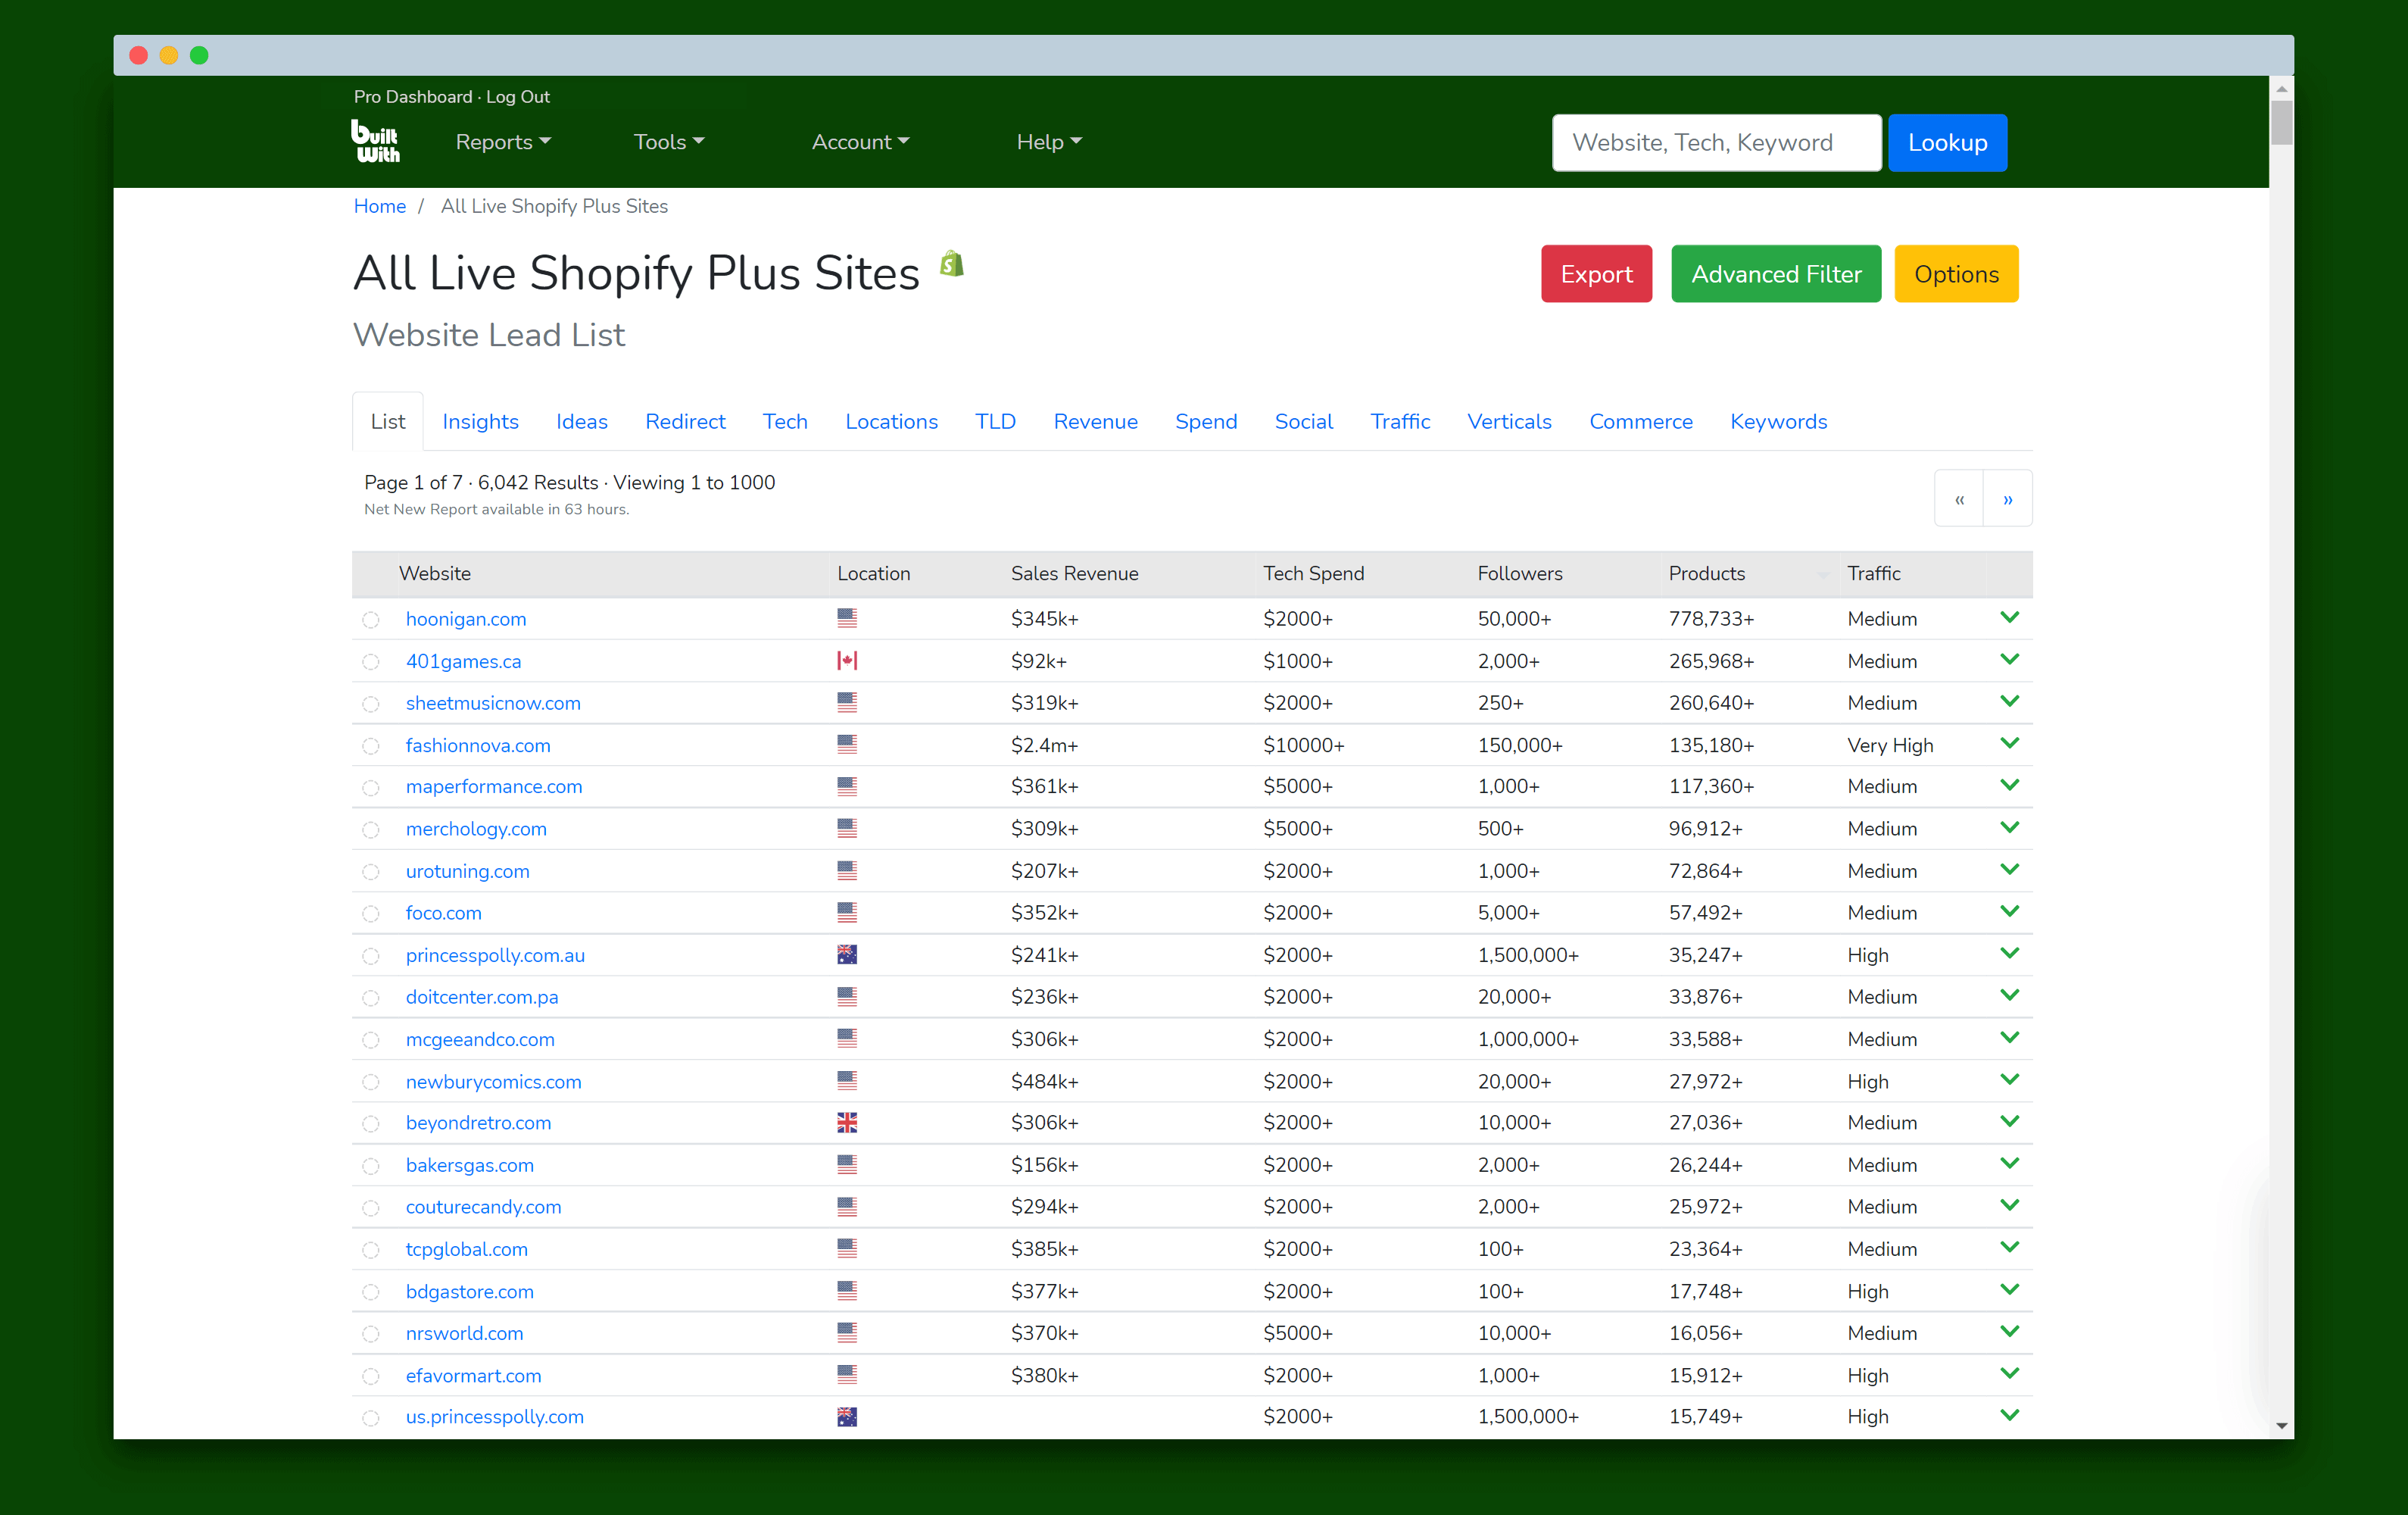Click the US flag in the merchology.com row
2408x1515 pixels.
[847, 829]
